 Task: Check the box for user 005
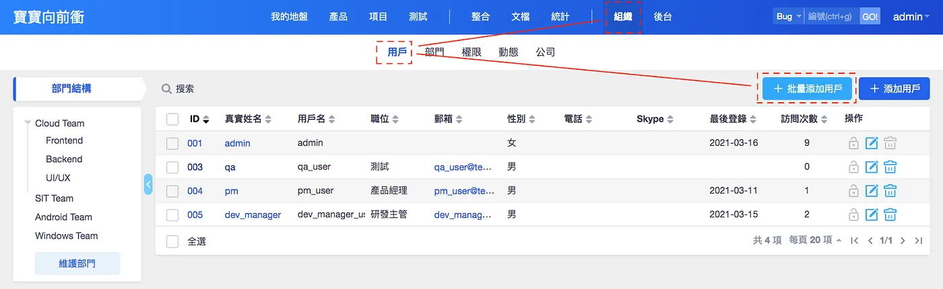point(172,215)
